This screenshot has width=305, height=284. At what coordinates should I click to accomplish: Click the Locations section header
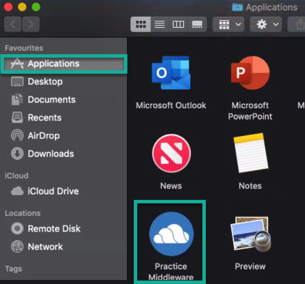(x=22, y=213)
